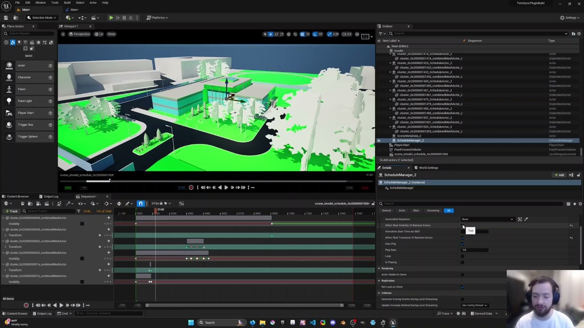Open the Settings dropdown at top right
The height and width of the screenshot is (328, 584).
(570, 18)
